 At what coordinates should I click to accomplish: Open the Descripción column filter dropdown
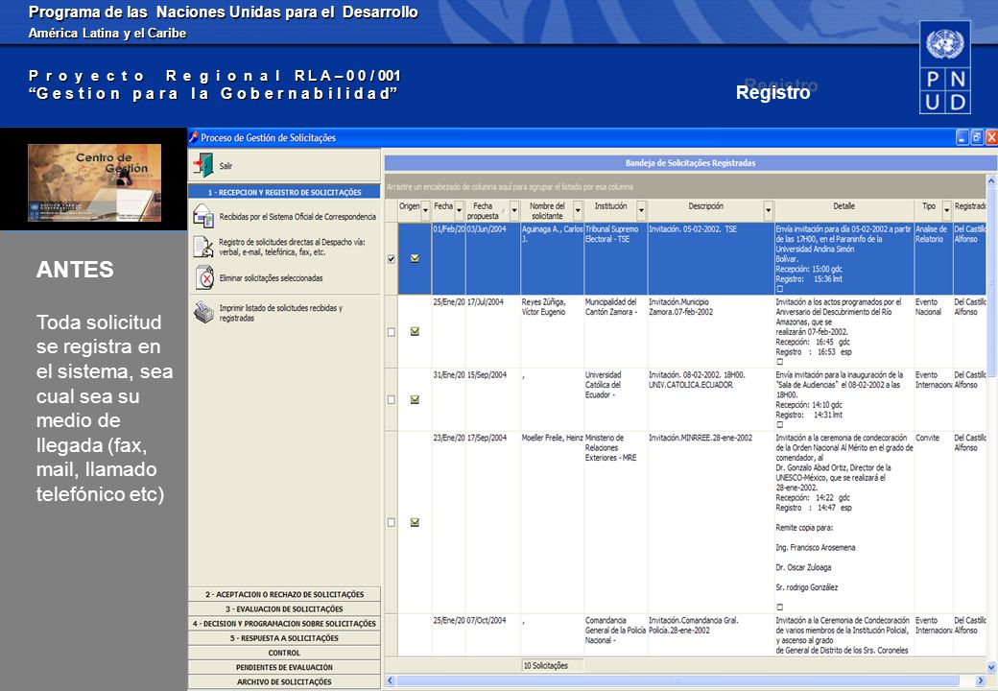[x=769, y=210]
